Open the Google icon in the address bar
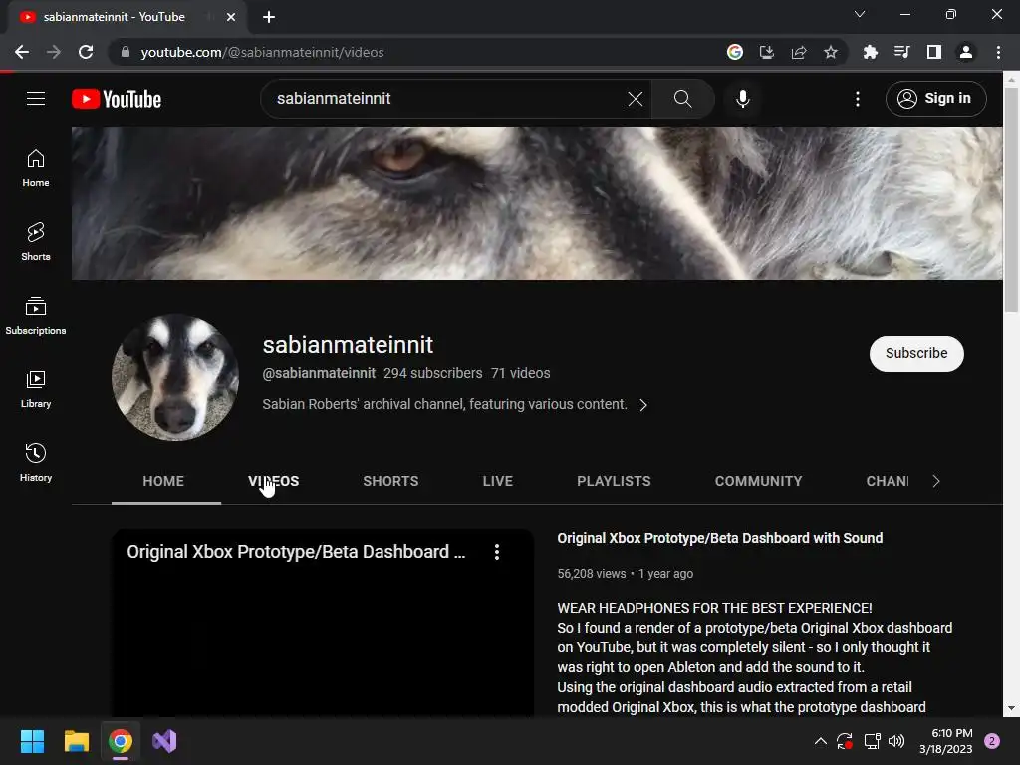 [734, 52]
